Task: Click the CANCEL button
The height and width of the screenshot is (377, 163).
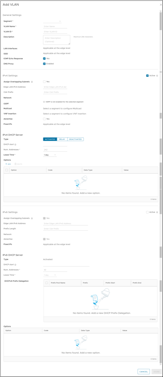Action: (x=144, y=372)
